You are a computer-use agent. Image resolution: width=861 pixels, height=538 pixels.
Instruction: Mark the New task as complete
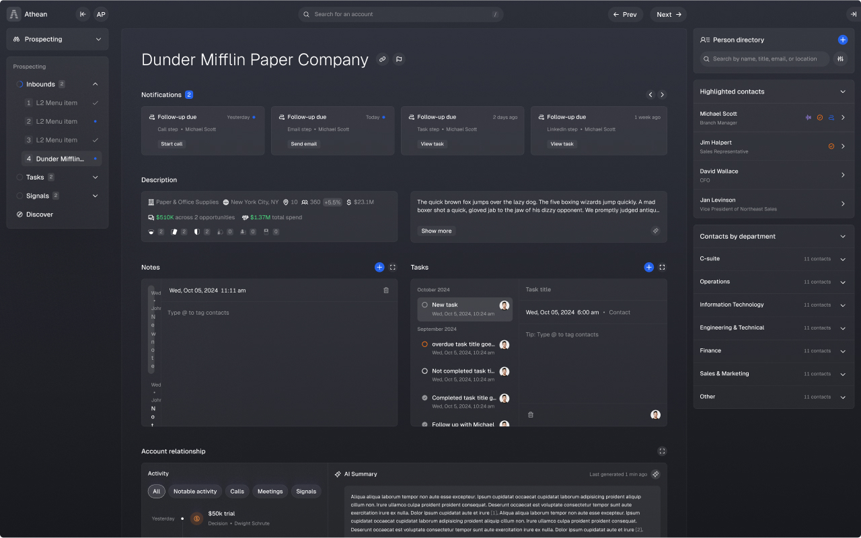click(x=424, y=305)
